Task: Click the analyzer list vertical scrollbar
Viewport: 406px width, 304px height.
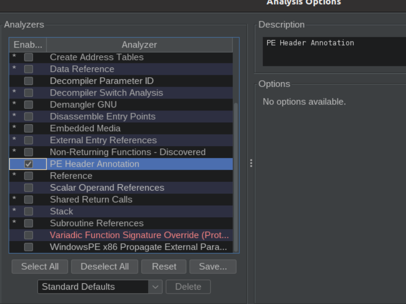Action: coord(236,177)
